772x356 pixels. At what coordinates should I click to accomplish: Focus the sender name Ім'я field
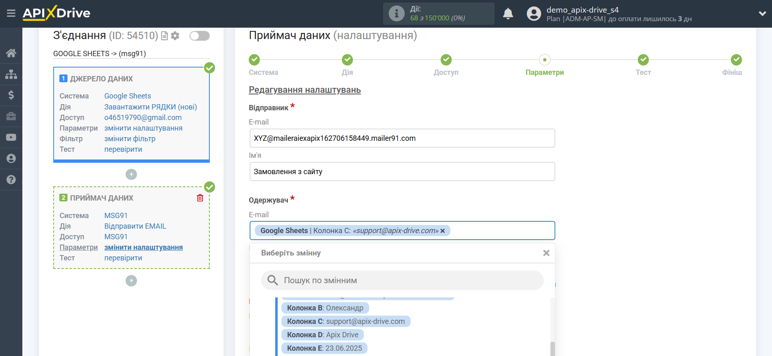402,172
